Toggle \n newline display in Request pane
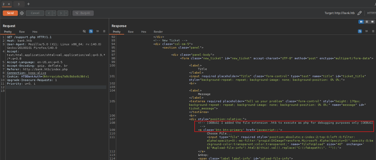376x160 pixels. [x=98, y=31]
